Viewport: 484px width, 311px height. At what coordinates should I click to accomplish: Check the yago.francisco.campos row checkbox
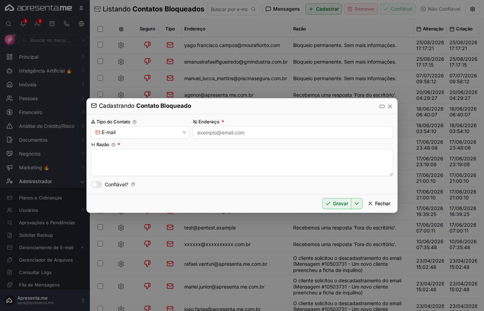100,45
